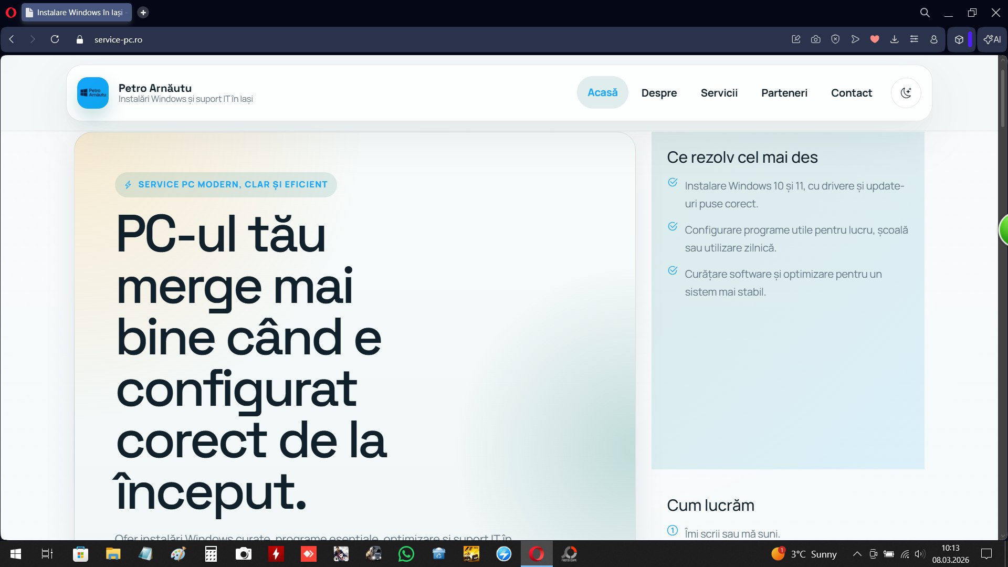Open WhatsApp from the taskbar

coord(407,554)
